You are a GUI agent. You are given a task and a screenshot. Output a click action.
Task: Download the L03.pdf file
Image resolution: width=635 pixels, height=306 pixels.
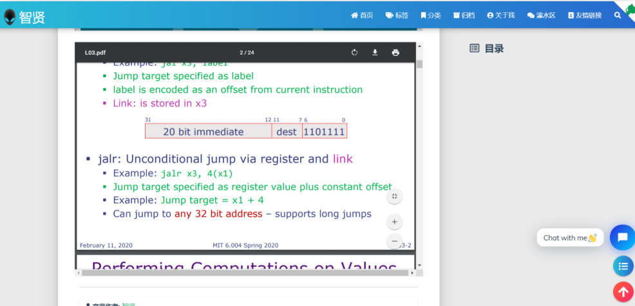coord(375,53)
